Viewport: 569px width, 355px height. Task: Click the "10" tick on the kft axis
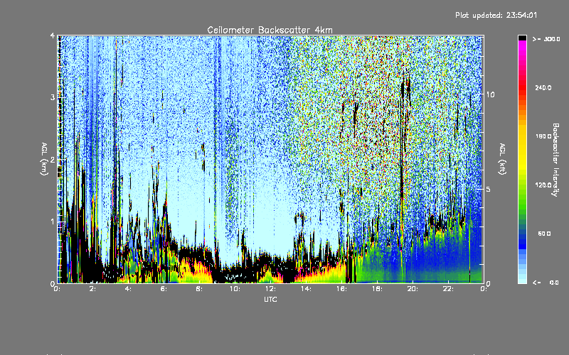pos(490,95)
